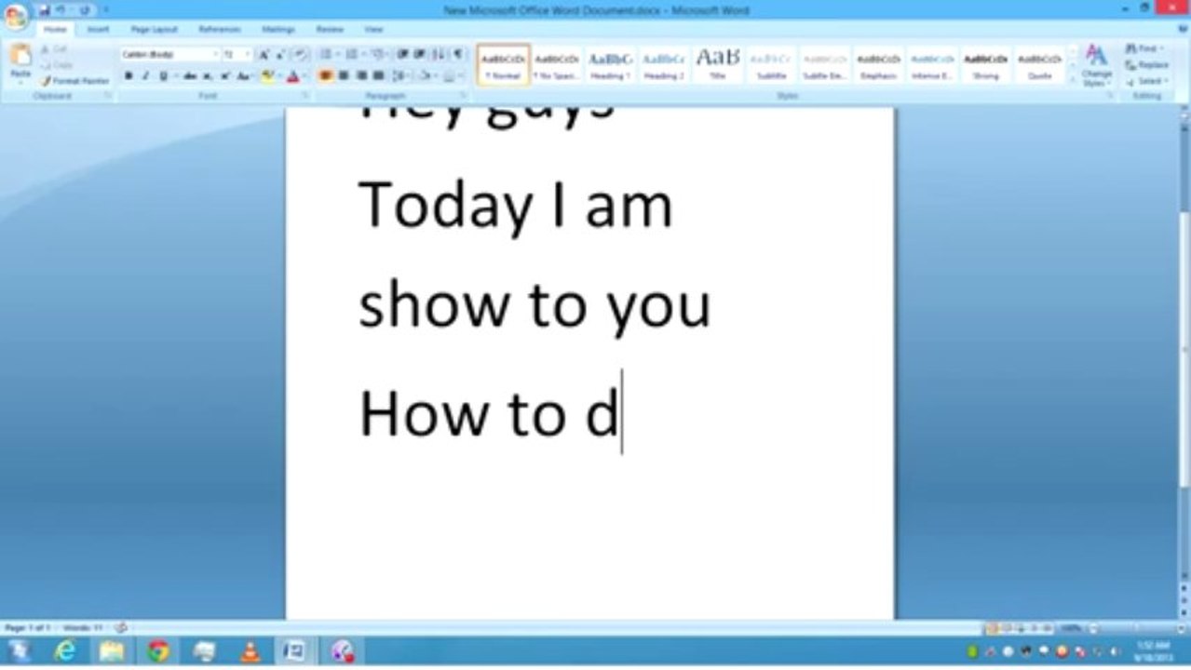
Task: Shrink font size with the small A icon
Action: tap(280, 55)
